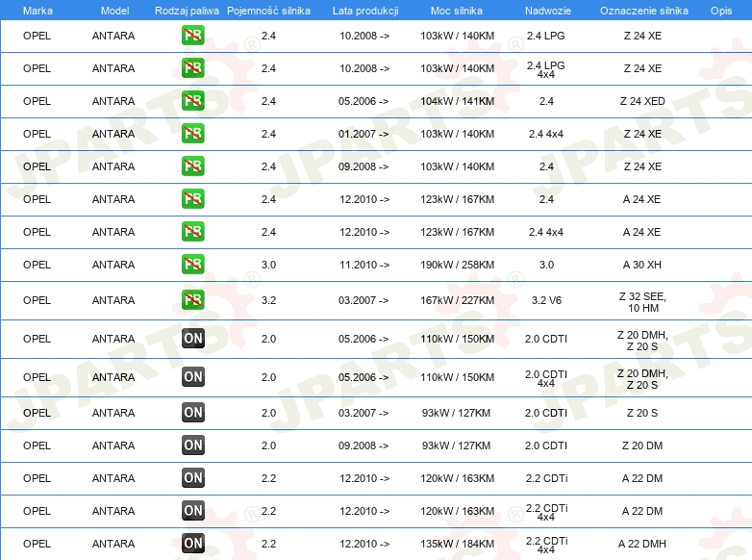Image resolution: width=752 pixels, height=560 pixels.
Task: Click the 135kW / 184KM power value
Action: 457,544
